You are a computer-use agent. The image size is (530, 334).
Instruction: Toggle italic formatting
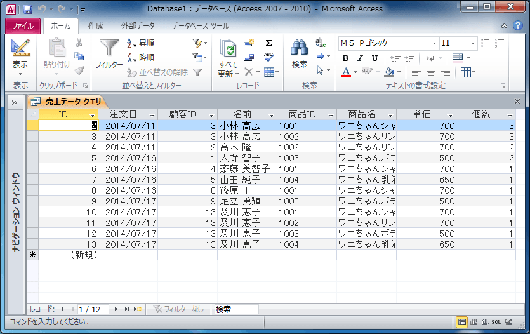point(360,58)
